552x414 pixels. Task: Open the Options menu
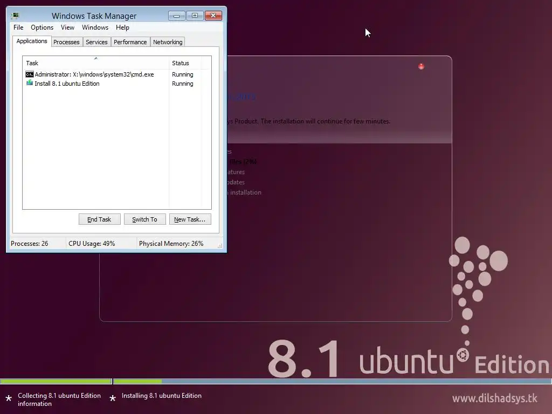[42, 27]
